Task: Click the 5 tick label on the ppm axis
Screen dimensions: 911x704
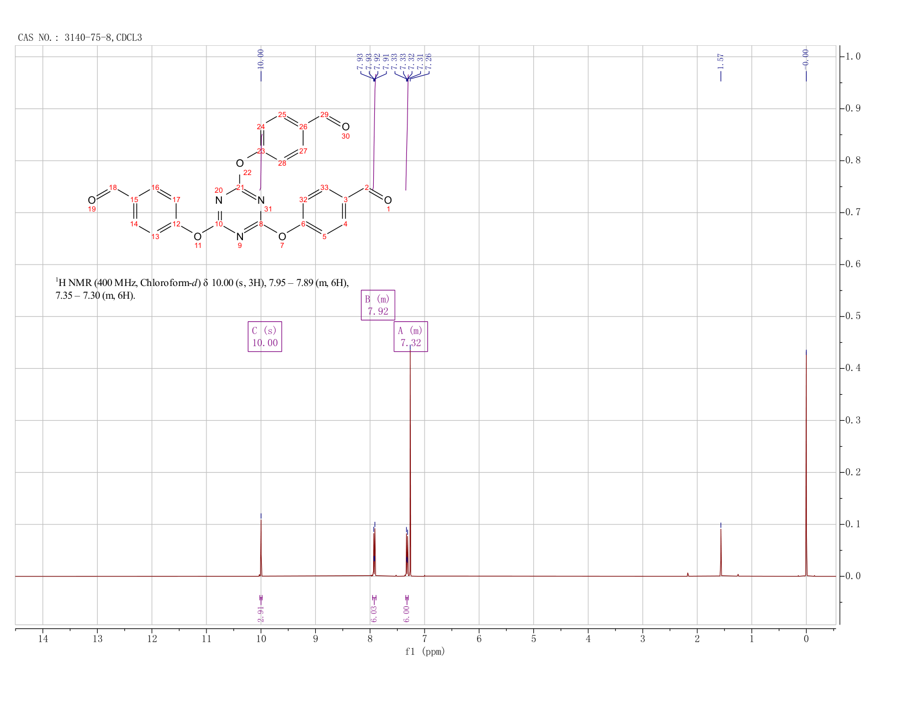Action: pyautogui.click(x=533, y=639)
